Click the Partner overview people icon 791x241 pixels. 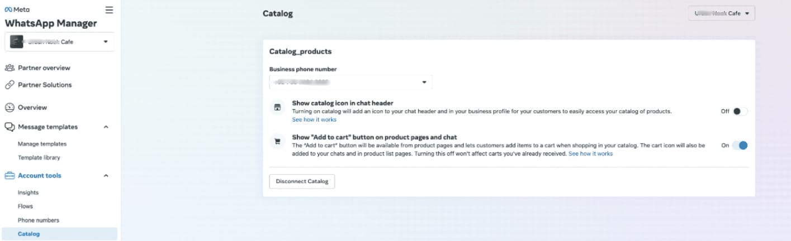(10, 68)
